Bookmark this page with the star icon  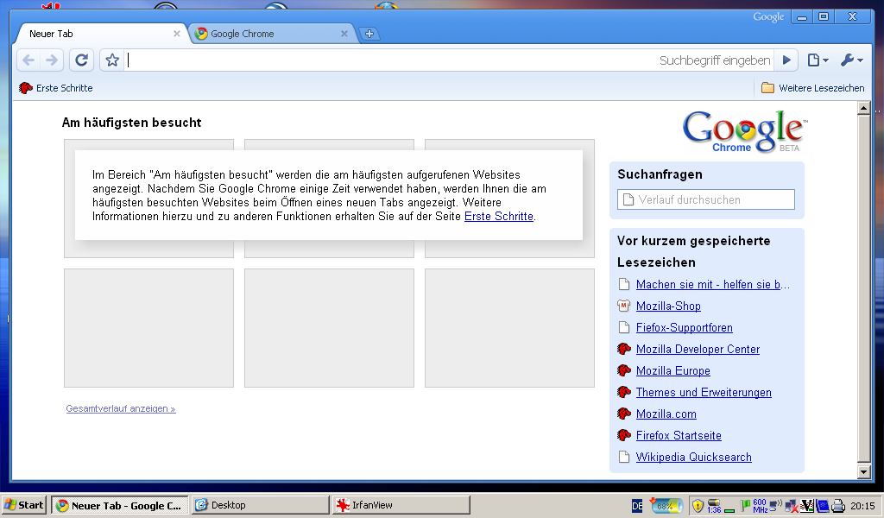[111, 60]
